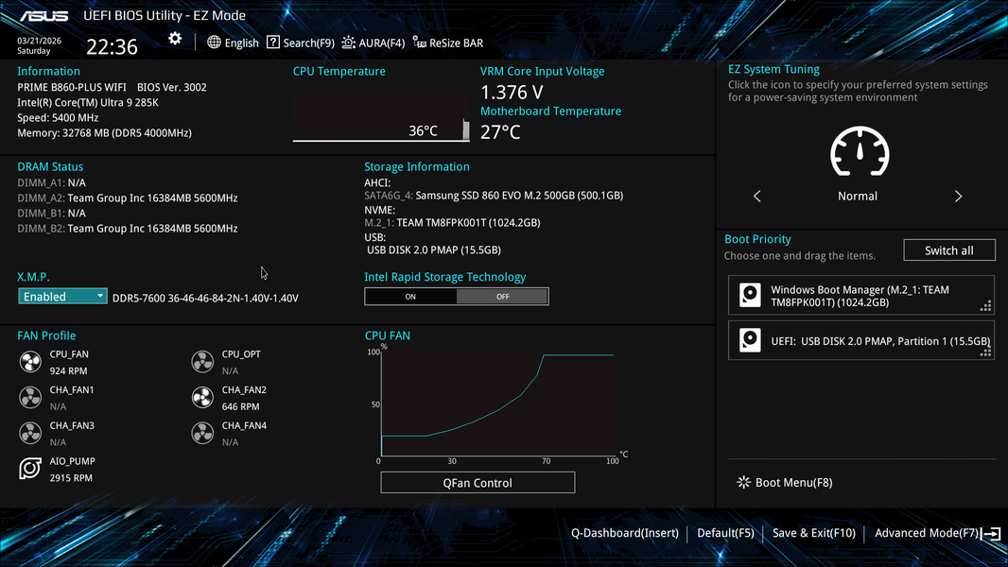Click the drag handle on UEFI USB DISK entry
1008x567 pixels.
(985, 352)
